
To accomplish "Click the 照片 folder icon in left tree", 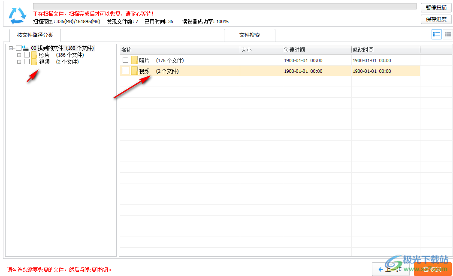I will [33, 55].
